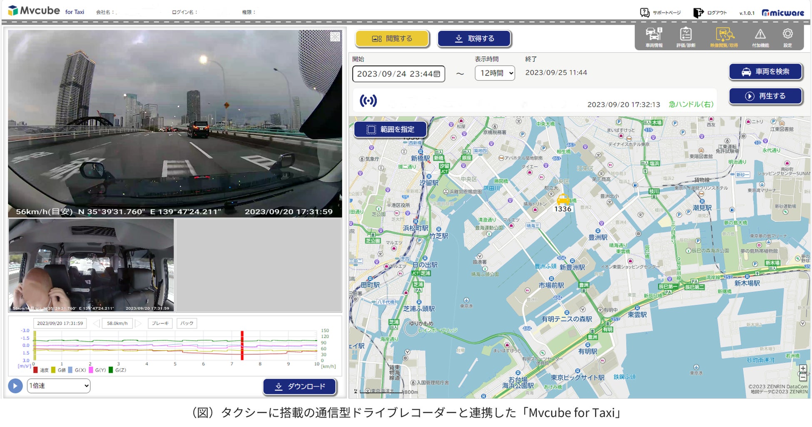
Task: Click the 急ハンドル(右) event label
Action: click(691, 104)
